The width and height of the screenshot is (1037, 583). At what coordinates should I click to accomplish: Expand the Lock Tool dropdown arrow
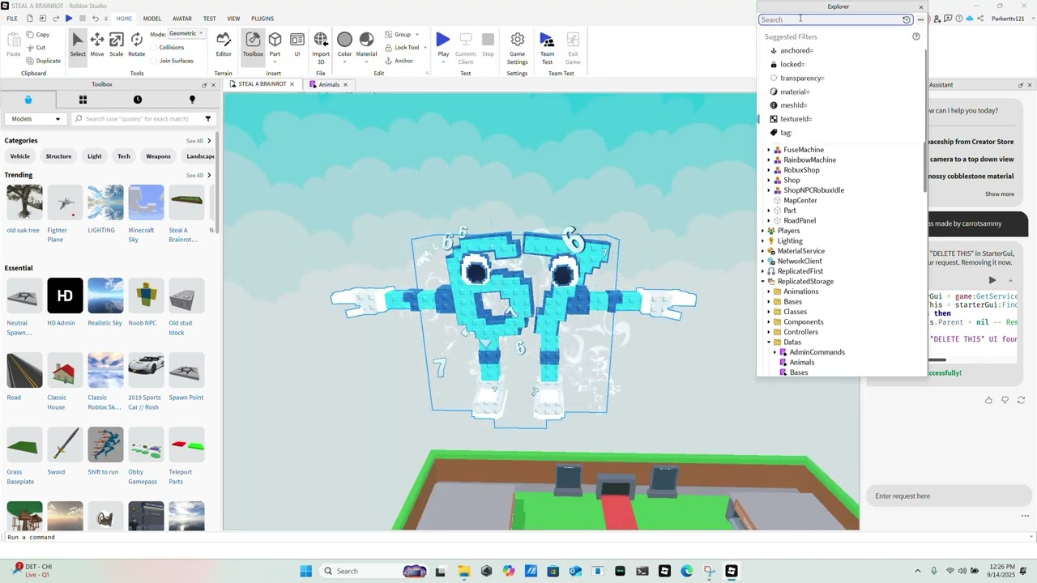425,48
